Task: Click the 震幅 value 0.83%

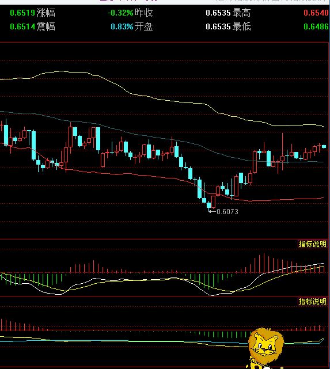Action: [x=122, y=26]
